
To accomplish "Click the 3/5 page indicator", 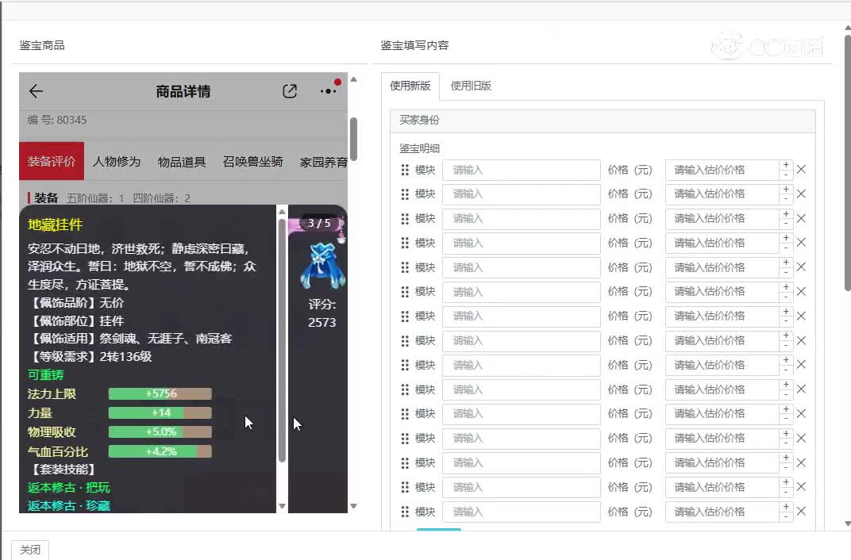I will click(x=319, y=223).
